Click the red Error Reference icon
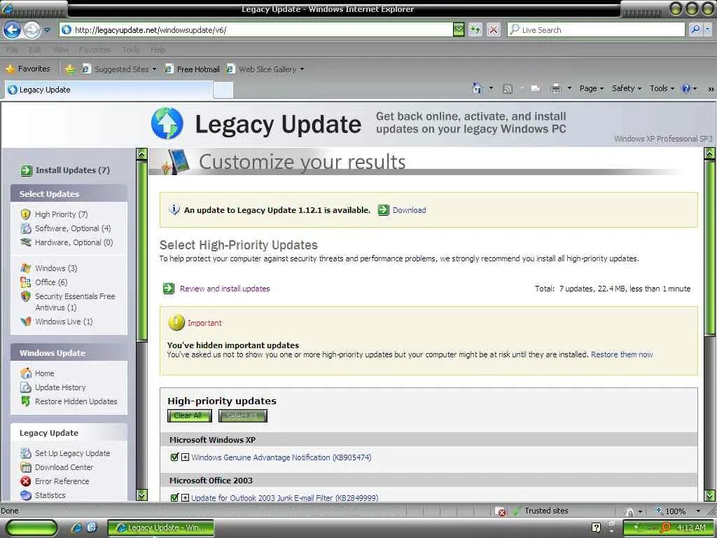This screenshot has height=538, width=717. (x=26, y=481)
